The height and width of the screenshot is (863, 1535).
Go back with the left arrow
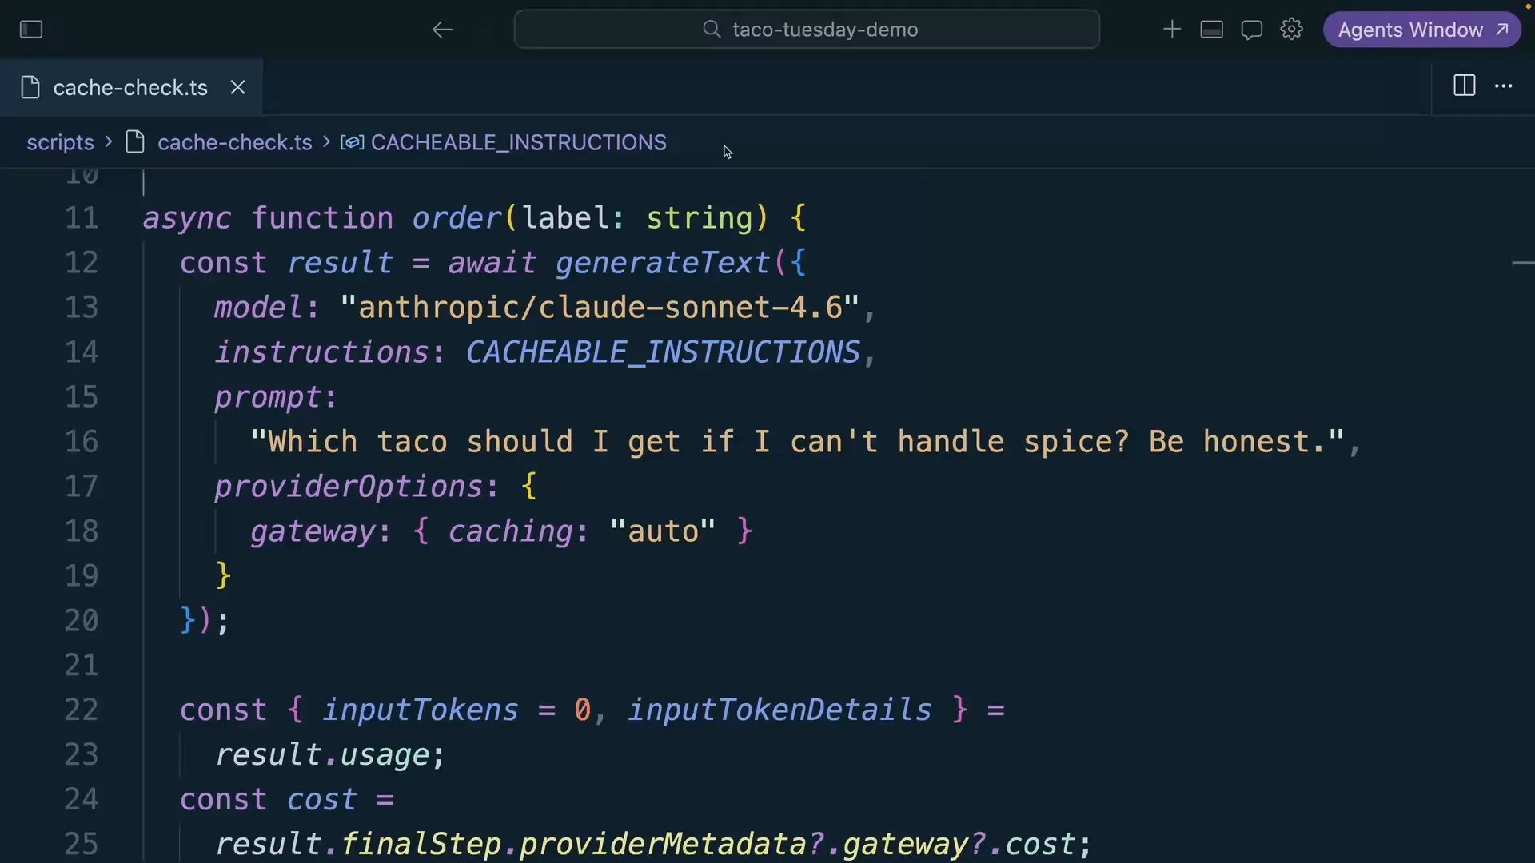442,30
